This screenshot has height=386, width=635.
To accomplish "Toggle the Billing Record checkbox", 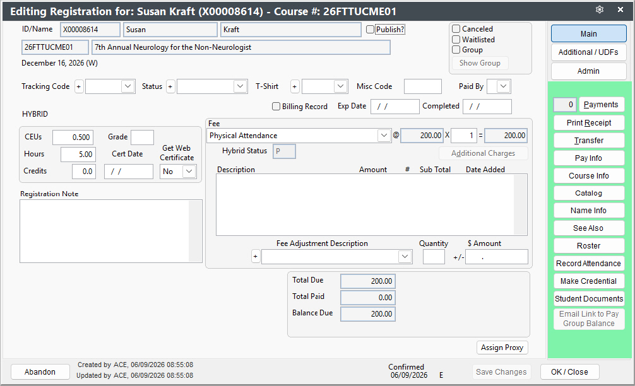I will (276, 107).
